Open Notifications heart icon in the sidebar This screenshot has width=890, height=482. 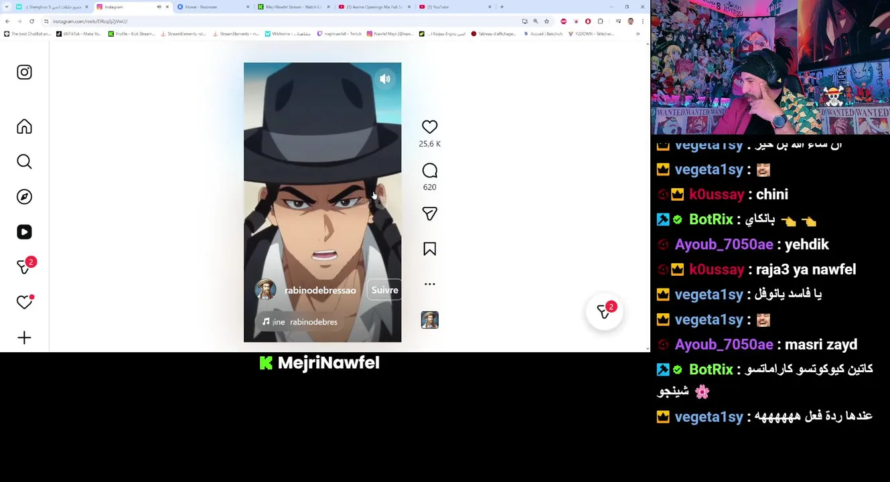click(24, 302)
